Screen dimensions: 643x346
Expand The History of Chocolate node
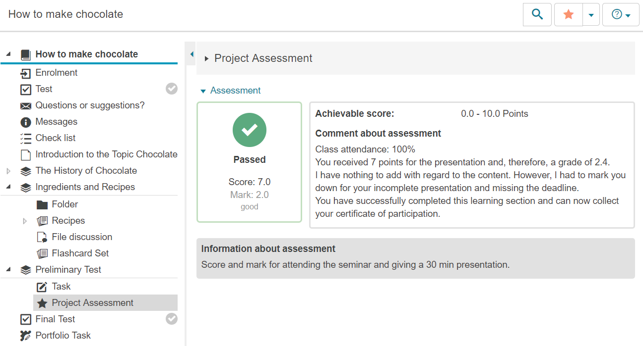(x=8, y=171)
